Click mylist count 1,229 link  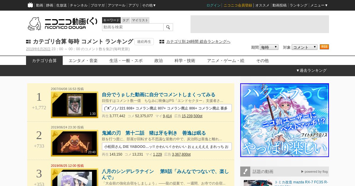click(157, 154)
